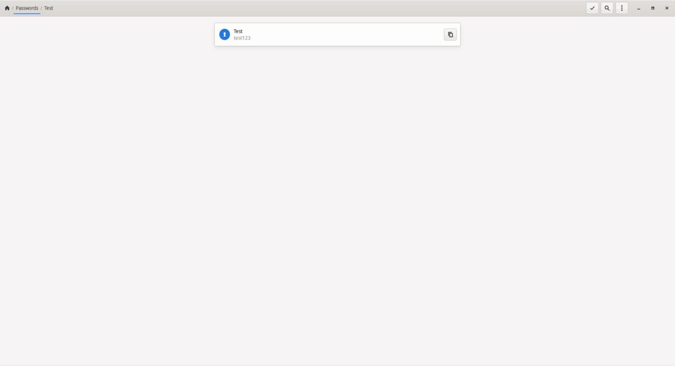The height and width of the screenshot is (366, 675).
Task: Minimize the password manager window
Action: click(x=638, y=8)
